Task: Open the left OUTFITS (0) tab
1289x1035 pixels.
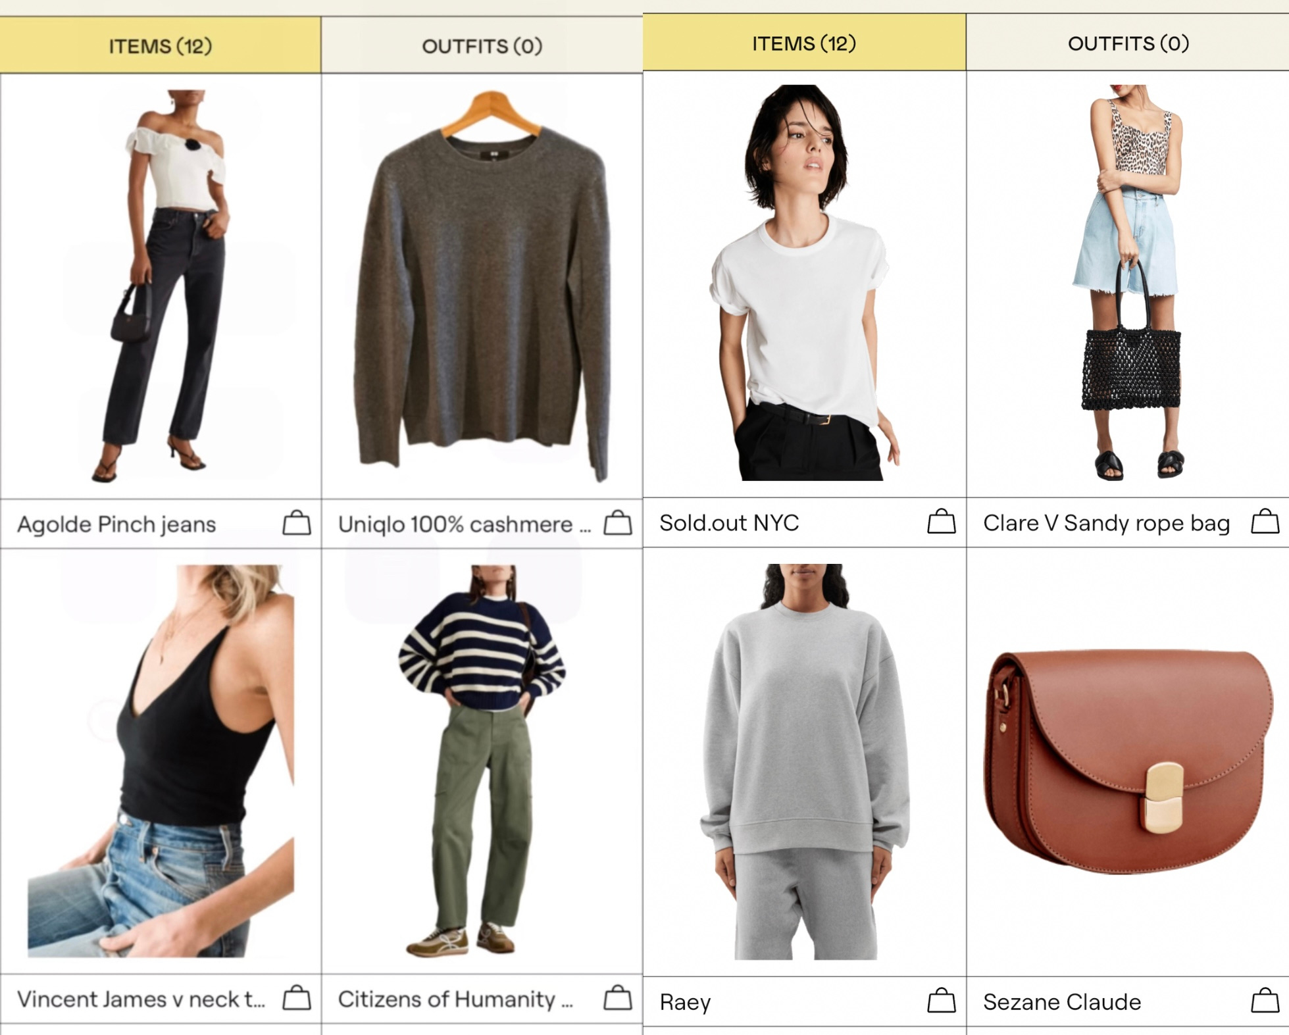Action: point(482,45)
